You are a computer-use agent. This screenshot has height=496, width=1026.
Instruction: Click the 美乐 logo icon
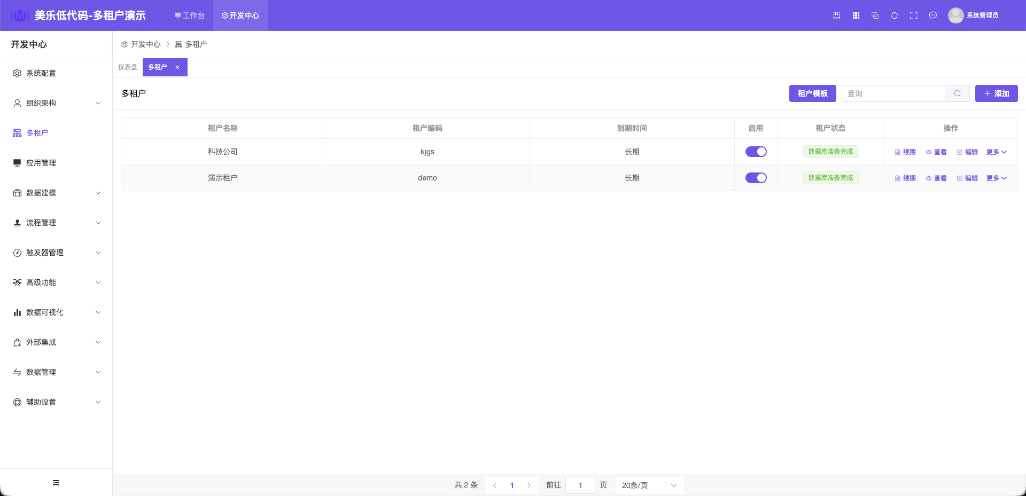[x=20, y=15]
